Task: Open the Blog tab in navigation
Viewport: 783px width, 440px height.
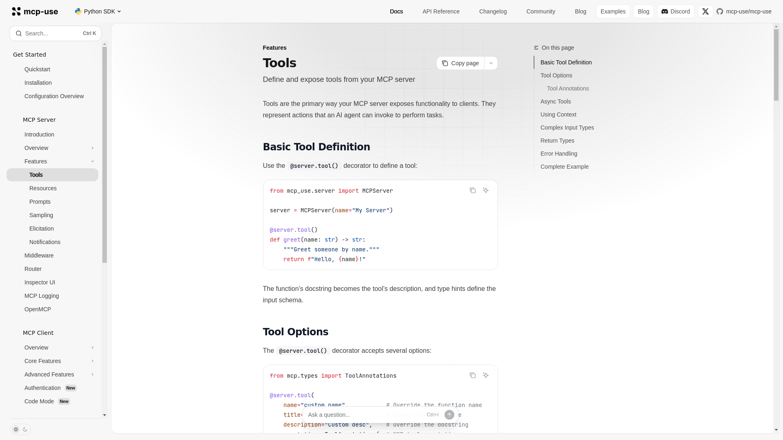Action: coord(580,11)
